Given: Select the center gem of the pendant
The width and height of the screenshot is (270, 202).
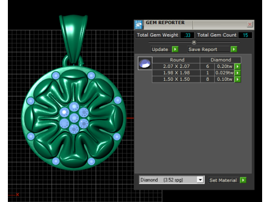Looking at the screenshot, I should click(74, 118).
